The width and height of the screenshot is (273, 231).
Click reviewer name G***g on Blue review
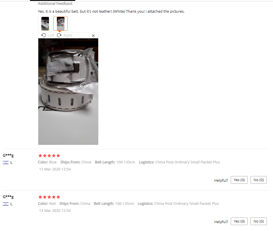pyautogui.click(x=8, y=155)
